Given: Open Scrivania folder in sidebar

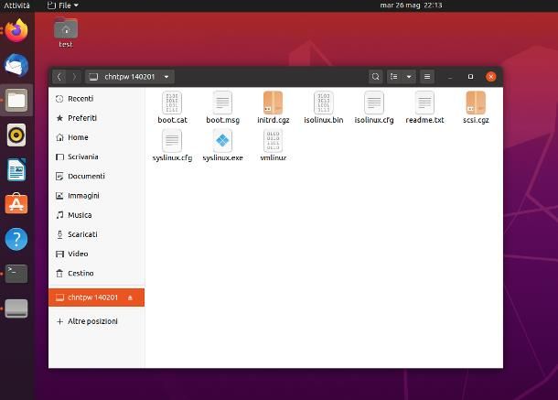Looking at the screenshot, I should [x=97, y=157].
